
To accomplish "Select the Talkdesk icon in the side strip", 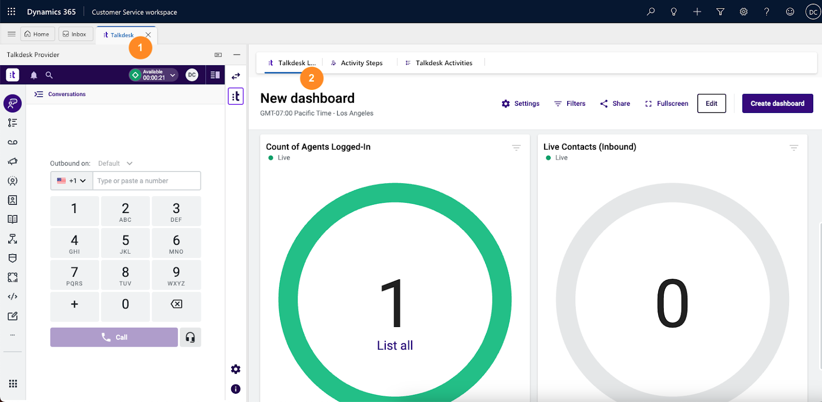I will 236,96.
